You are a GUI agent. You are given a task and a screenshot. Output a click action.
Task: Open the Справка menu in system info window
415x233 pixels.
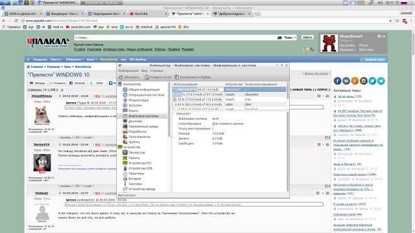point(157,71)
